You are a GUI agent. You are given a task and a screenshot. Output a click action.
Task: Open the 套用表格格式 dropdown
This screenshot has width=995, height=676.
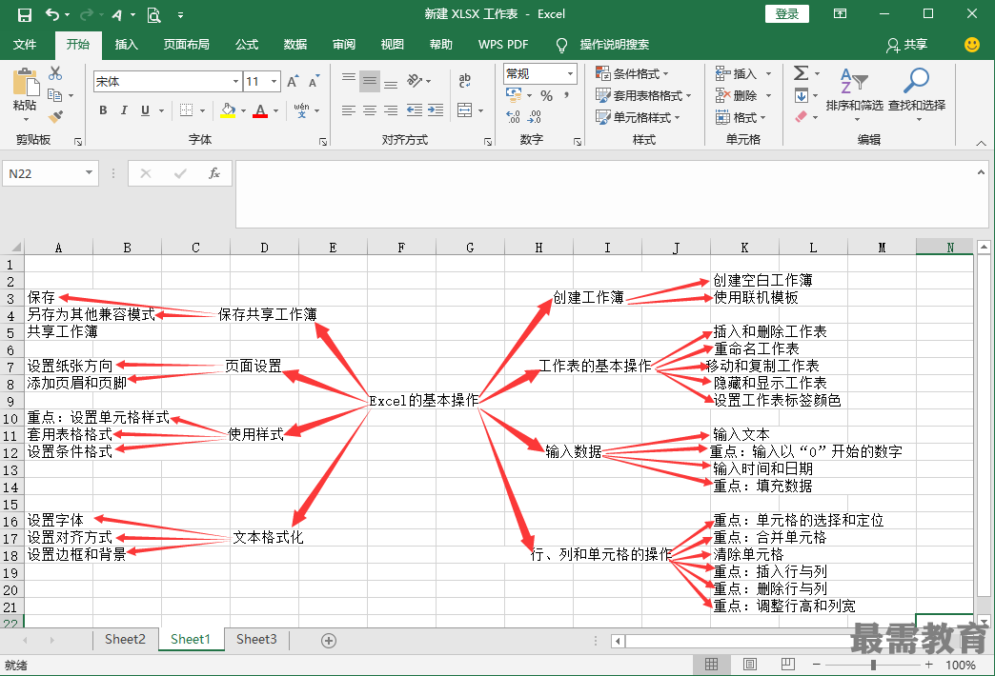click(643, 96)
